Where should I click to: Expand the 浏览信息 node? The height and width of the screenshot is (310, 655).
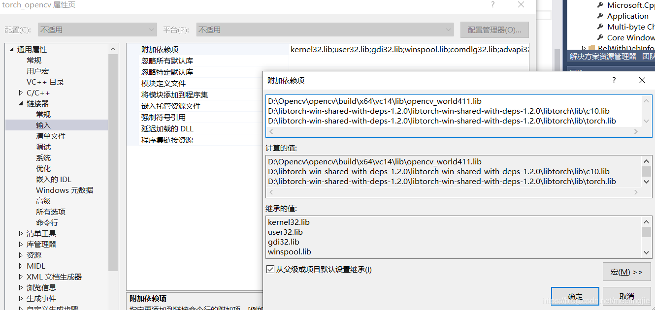point(21,287)
